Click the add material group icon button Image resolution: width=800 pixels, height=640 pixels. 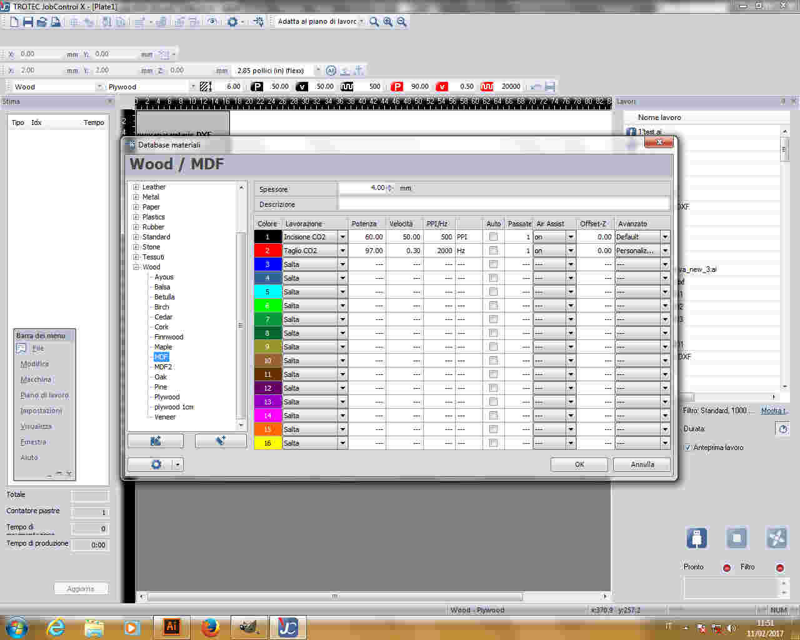pyautogui.click(x=156, y=441)
